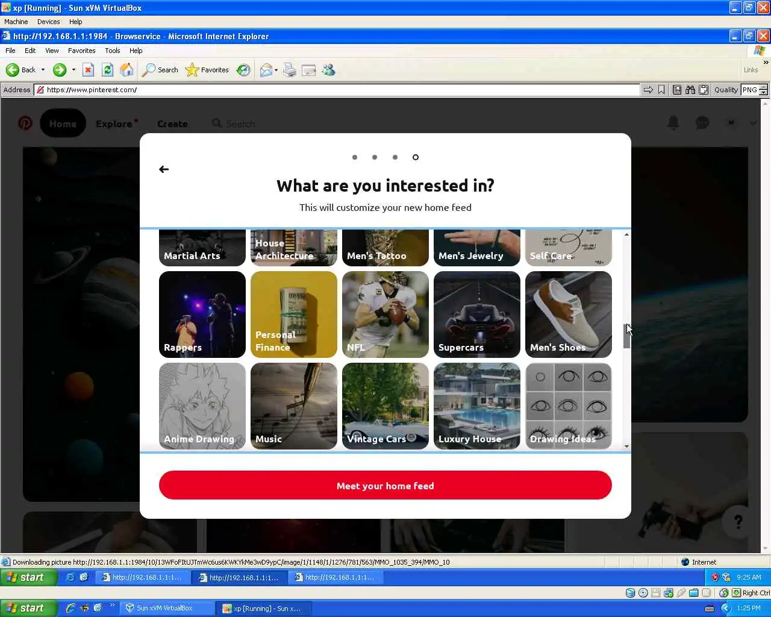Click Meet your home feed button

click(385, 485)
